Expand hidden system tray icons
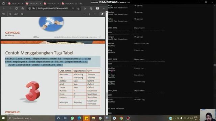 [x=174, y=118]
